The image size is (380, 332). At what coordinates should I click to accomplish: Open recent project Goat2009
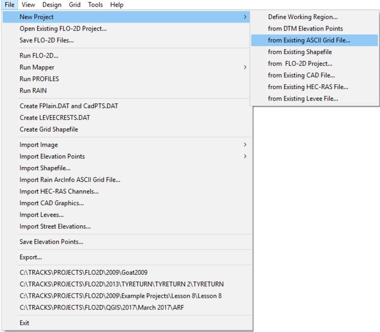(83, 273)
